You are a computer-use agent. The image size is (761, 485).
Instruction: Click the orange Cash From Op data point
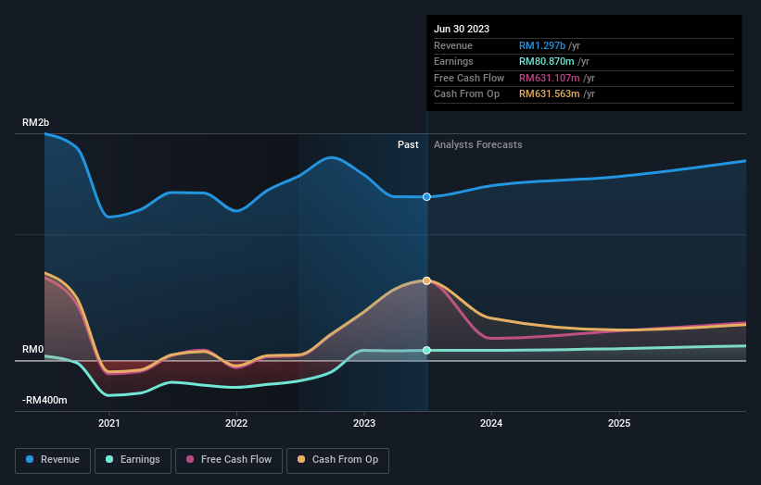pos(426,281)
